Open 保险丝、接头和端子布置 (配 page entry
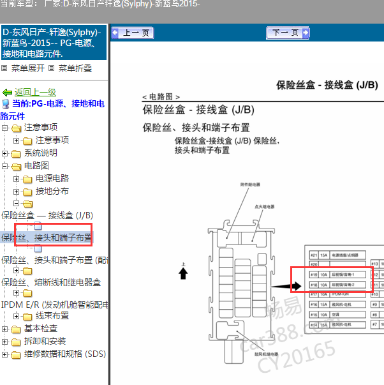The height and width of the screenshot is (385, 384). click(x=54, y=260)
